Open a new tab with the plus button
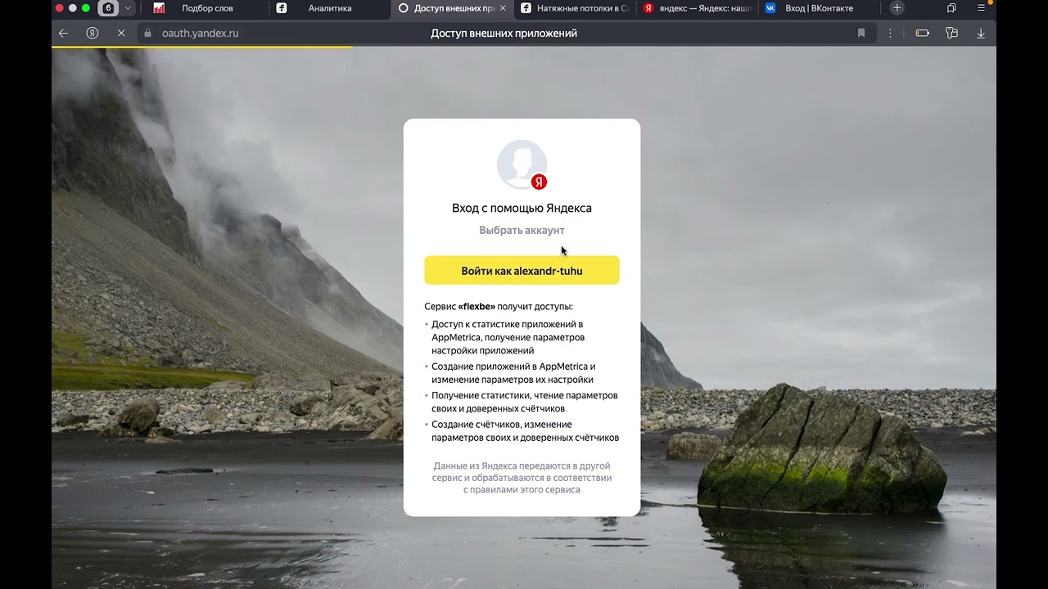 [897, 8]
